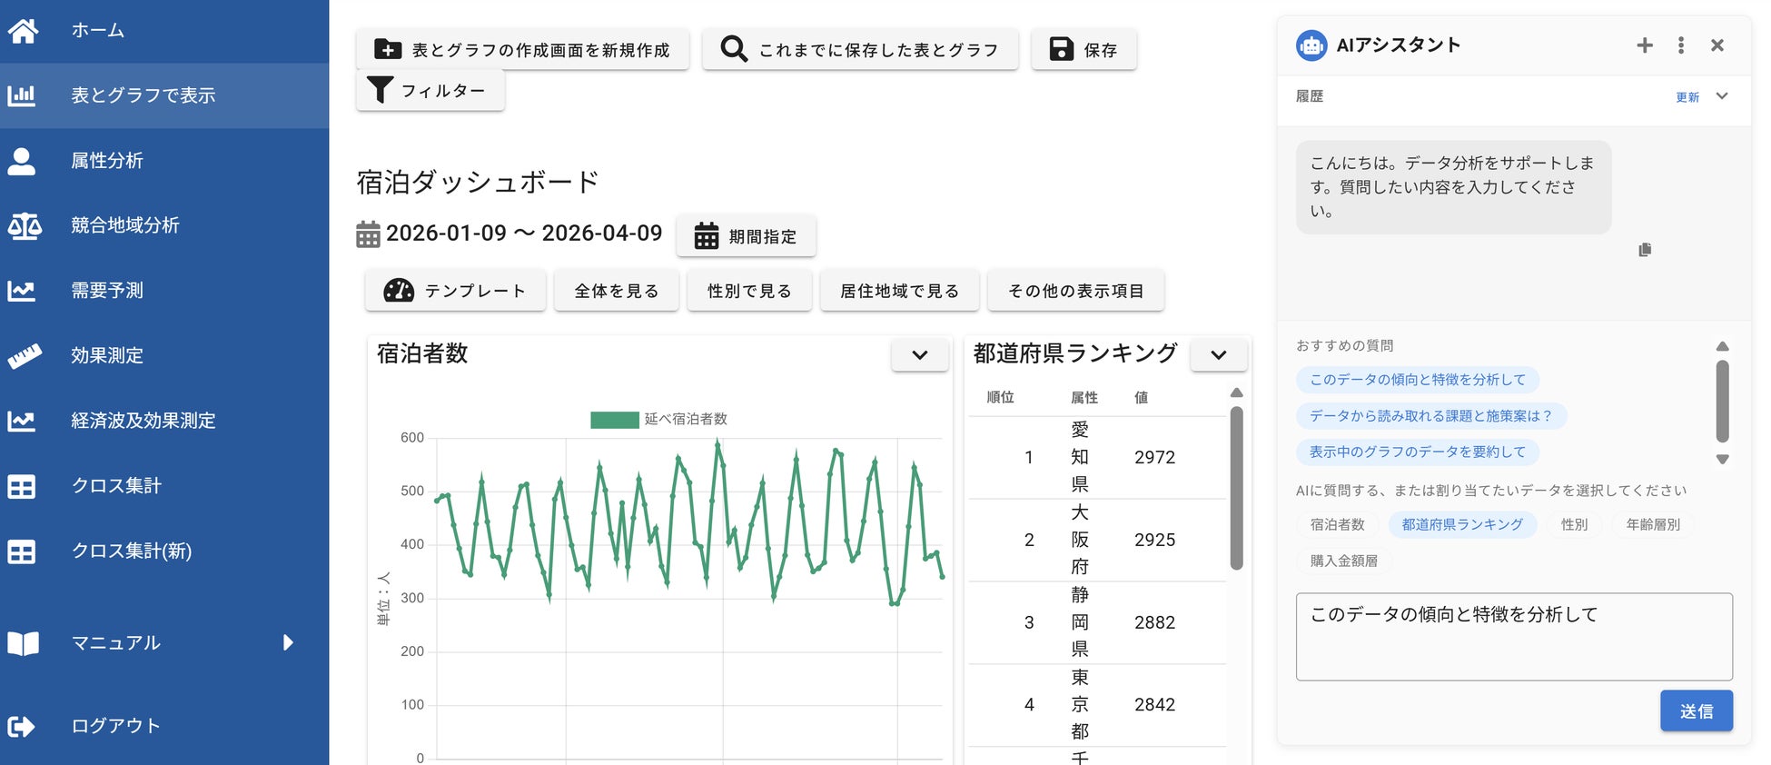Open the 都道府県ランキング panel dropdown
1771x765 pixels.
tap(1218, 355)
